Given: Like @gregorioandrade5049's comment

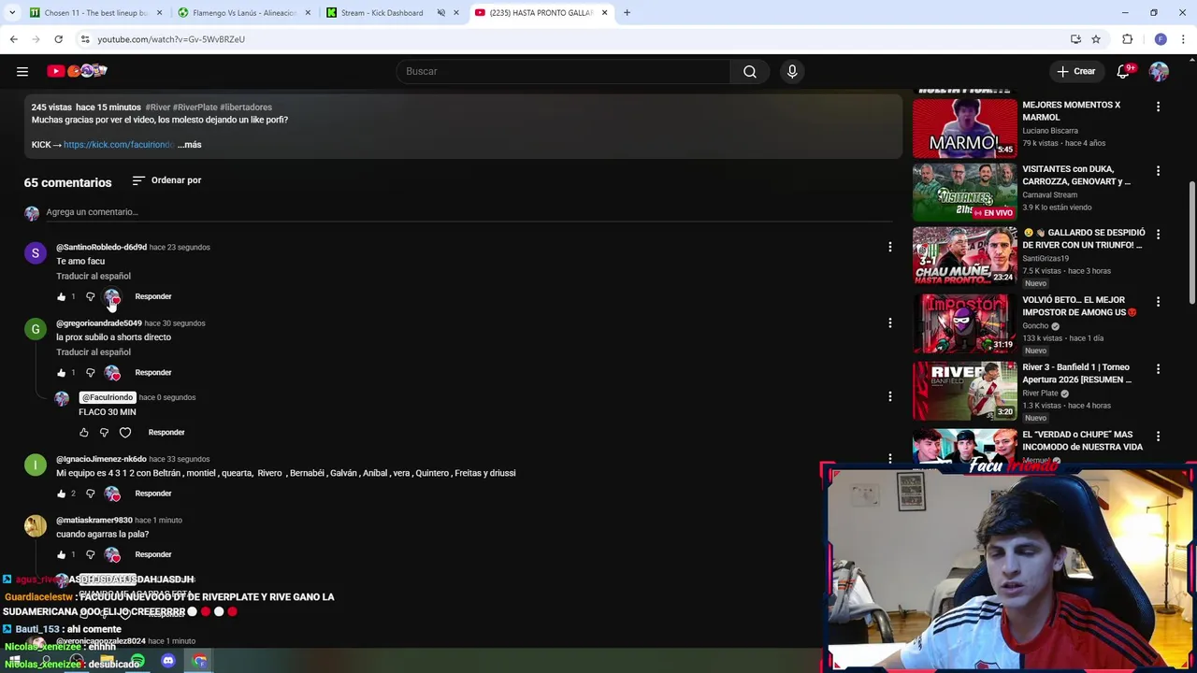Looking at the screenshot, I should tap(62, 373).
